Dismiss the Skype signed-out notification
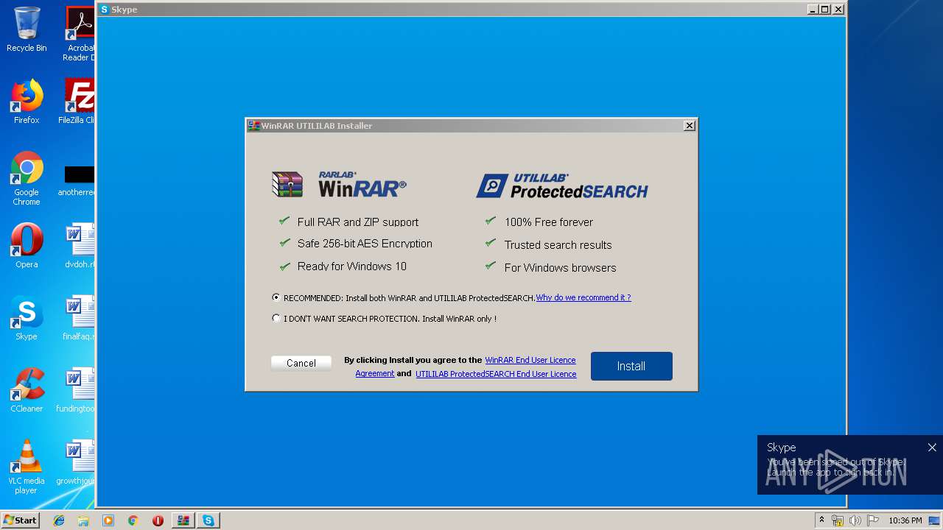This screenshot has width=943, height=530. (932, 448)
